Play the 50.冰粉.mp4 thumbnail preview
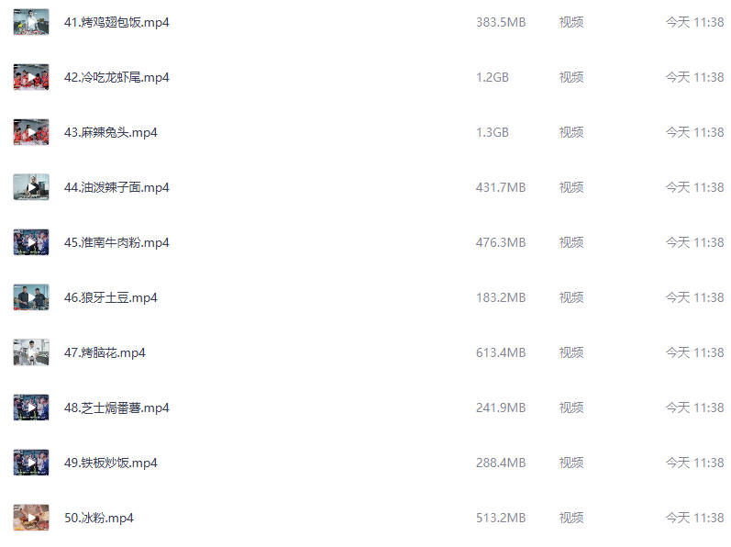 31,518
